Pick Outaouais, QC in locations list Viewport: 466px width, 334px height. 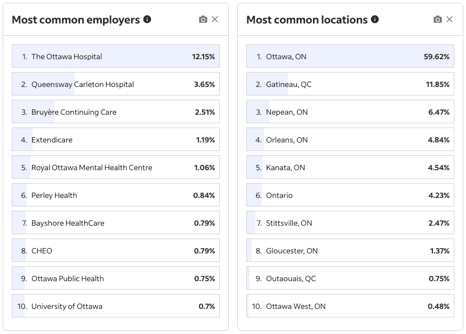[x=350, y=279]
